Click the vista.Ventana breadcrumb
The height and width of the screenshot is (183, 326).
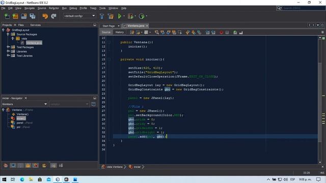(112, 167)
